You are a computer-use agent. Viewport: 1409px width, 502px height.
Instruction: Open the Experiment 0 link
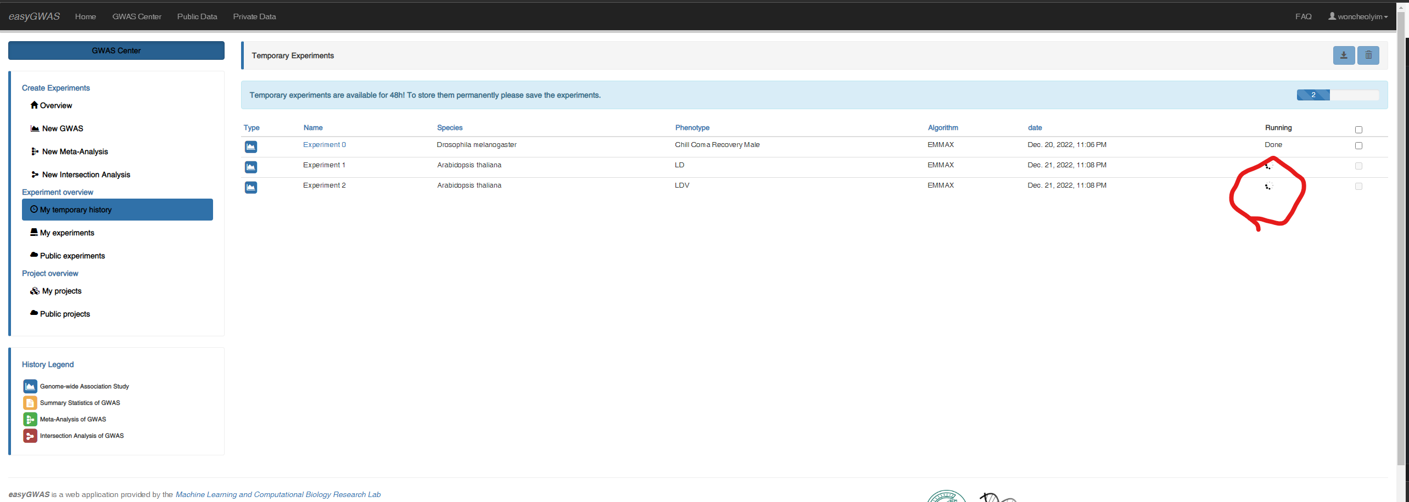click(325, 145)
